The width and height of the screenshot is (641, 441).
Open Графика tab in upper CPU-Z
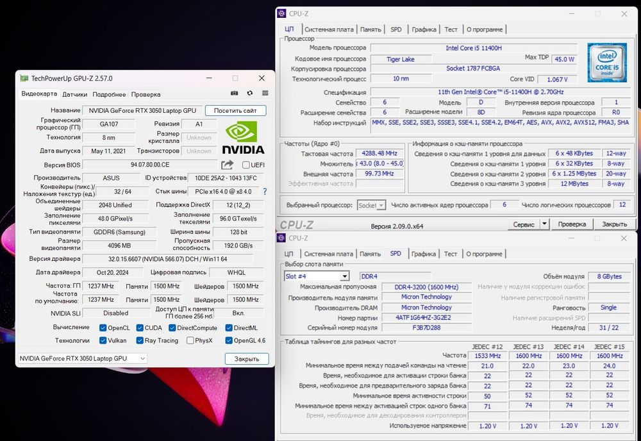[x=424, y=29]
